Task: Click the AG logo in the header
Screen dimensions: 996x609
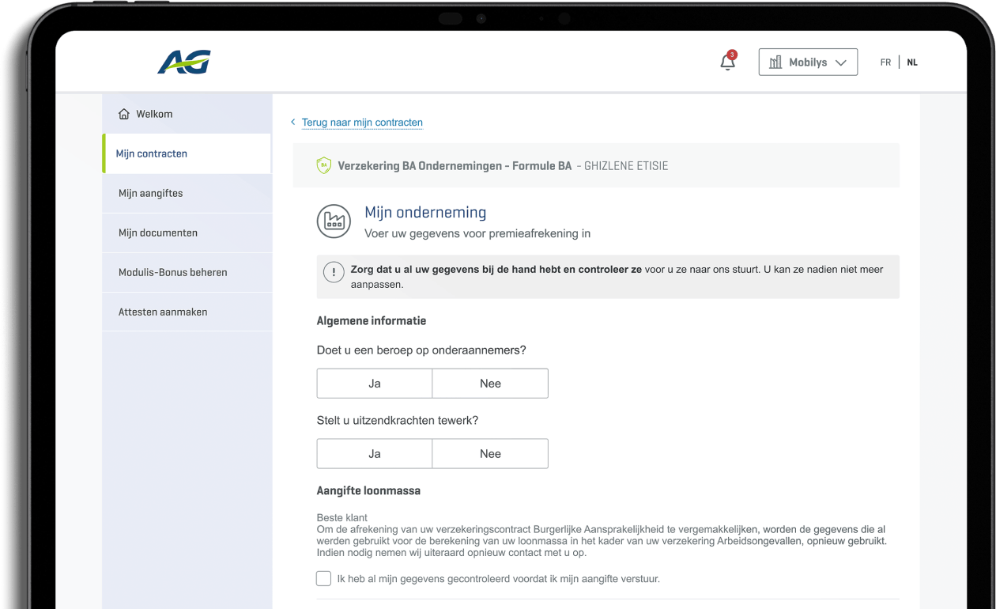Action: coord(184,62)
